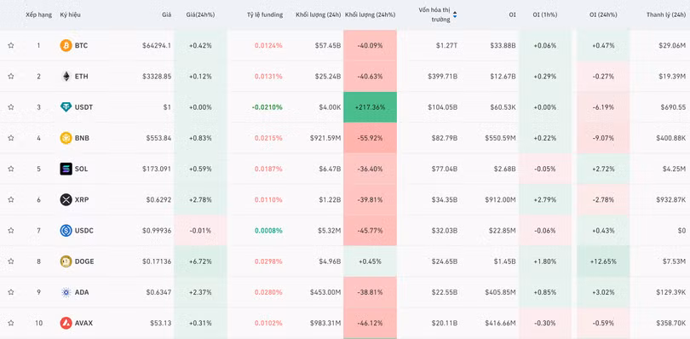Open the AVAX symbol link
Screen dimensions: 690x339
coord(83,323)
